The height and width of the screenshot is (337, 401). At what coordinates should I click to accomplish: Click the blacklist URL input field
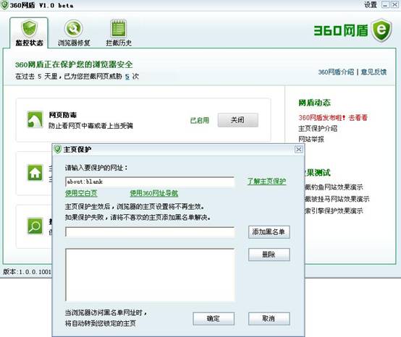click(x=150, y=232)
